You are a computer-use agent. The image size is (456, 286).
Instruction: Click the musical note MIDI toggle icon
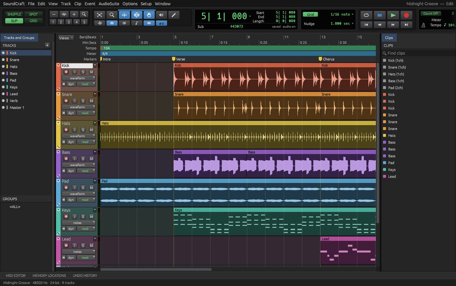[x=136, y=23]
